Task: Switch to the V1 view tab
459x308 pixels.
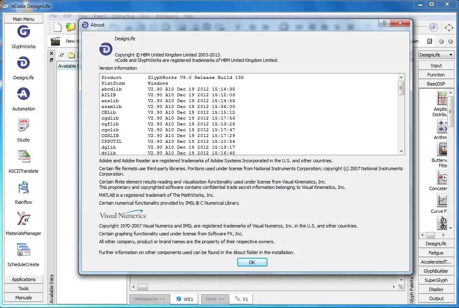Action: (241, 299)
